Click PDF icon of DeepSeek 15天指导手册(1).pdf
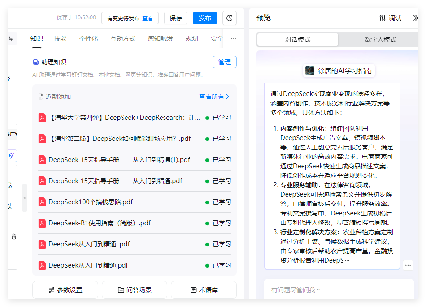This screenshot has height=307, width=426. [42, 160]
